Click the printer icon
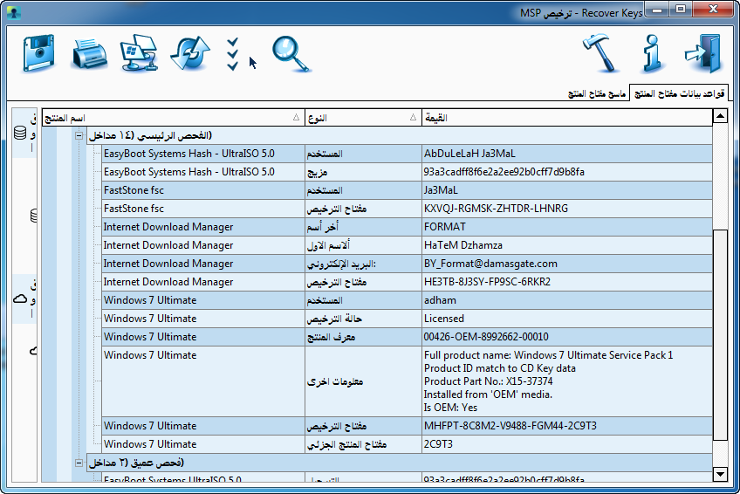740x494 pixels. click(x=89, y=54)
